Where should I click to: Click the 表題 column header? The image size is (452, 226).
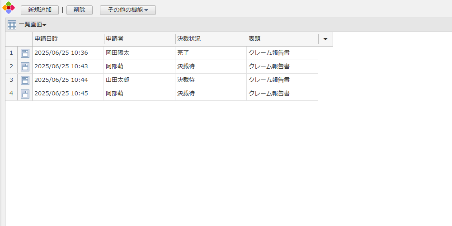(282, 39)
